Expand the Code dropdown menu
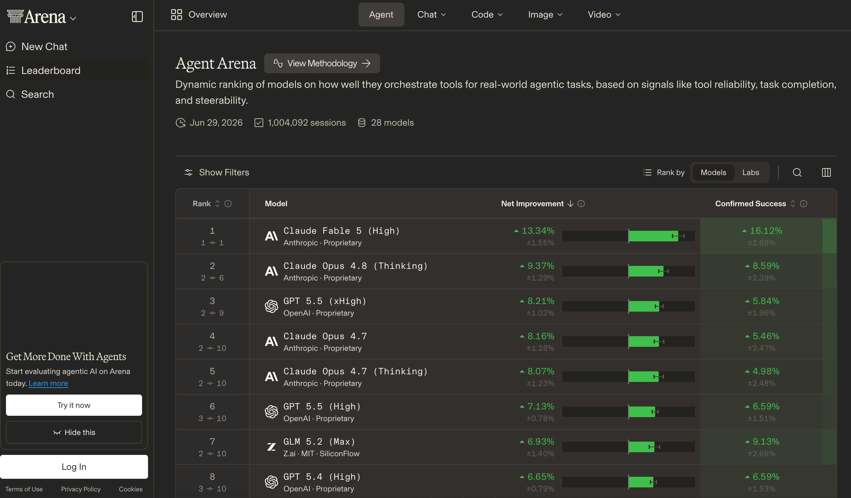This screenshot has height=498, width=851. 487,15
